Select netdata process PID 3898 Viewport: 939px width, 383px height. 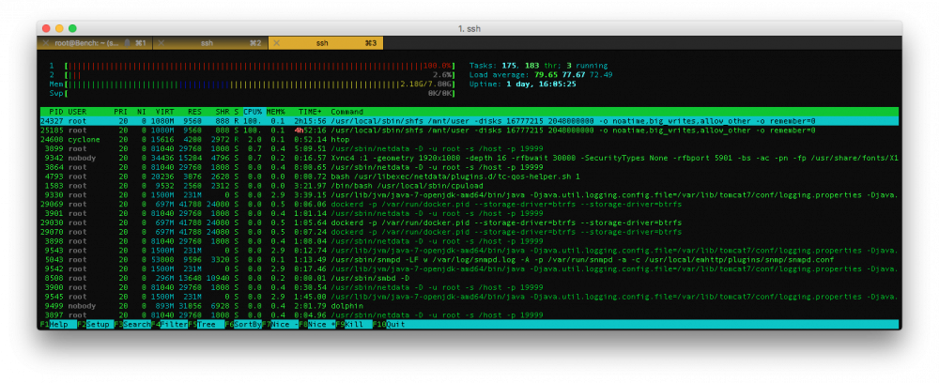tap(469, 241)
